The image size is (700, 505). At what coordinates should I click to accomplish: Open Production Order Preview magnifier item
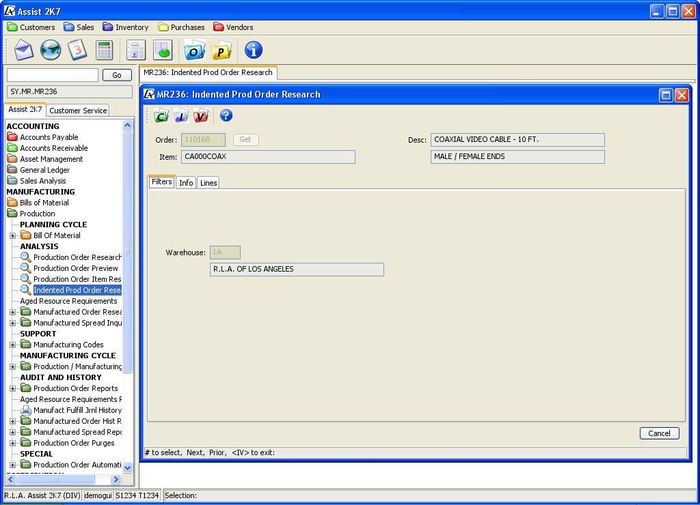point(70,268)
